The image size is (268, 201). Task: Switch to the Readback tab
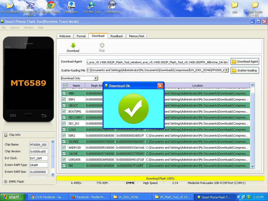click(116, 36)
